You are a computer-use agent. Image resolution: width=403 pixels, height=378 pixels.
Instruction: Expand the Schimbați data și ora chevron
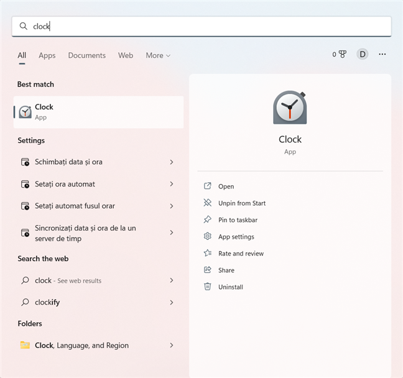tap(172, 162)
